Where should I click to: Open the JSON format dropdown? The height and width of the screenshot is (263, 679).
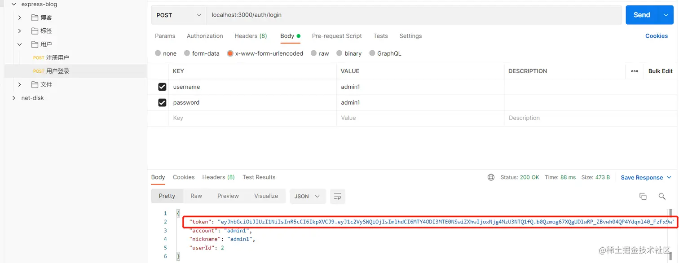308,196
